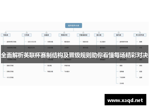Collapse the 加载类 branch circle toggle
Image resolution: width=149 pixels, height=108 pixels.
pos(46,33)
